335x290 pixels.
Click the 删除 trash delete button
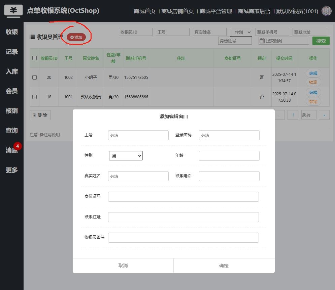pos(40,115)
